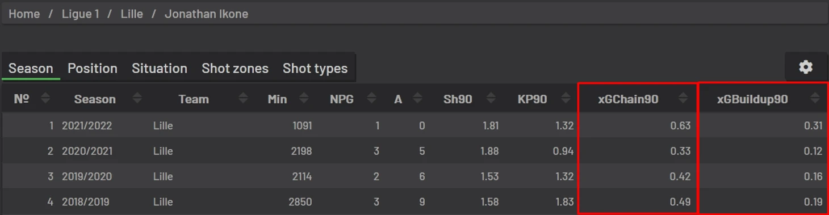Open the Shot zones tab

[x=235, y=68]
